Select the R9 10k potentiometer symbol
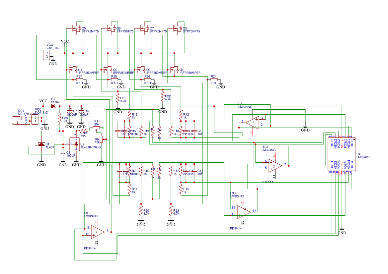The image size is (388, 274). pos(101,139)
